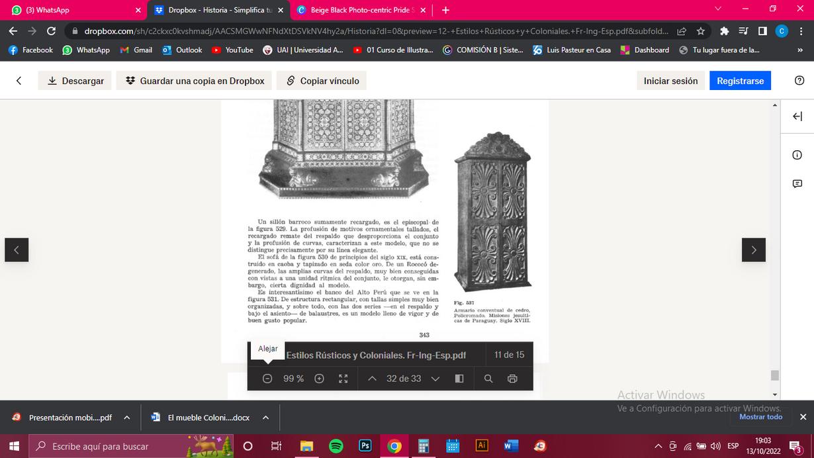
Task: Open Outlook bookmark
Action: click(182, 50)
